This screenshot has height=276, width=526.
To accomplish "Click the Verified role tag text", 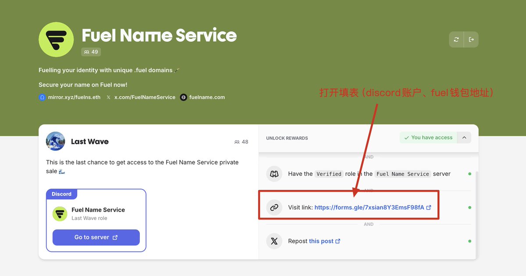I will pos(329,174).
